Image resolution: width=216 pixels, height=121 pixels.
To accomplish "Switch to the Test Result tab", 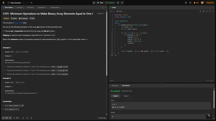I will pos(125,86).
